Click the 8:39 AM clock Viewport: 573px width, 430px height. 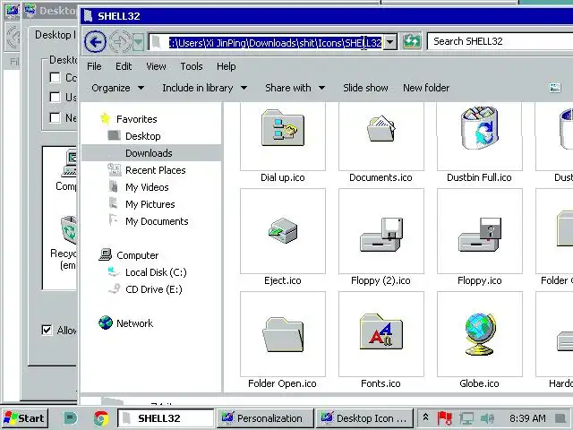tap(527, 418)
